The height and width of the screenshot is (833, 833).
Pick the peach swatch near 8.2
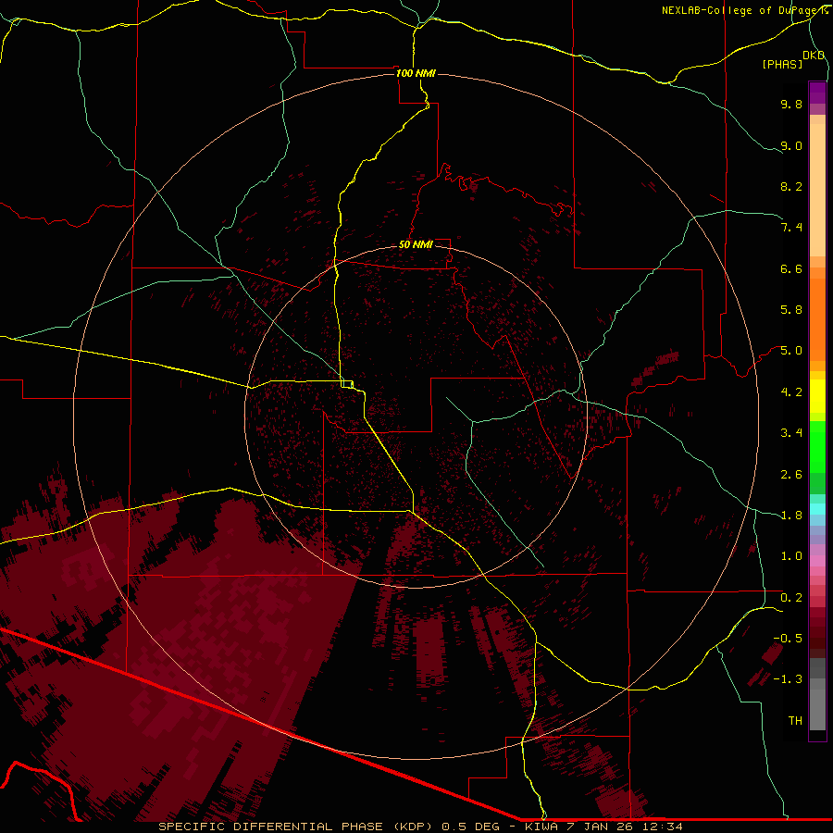817,190
